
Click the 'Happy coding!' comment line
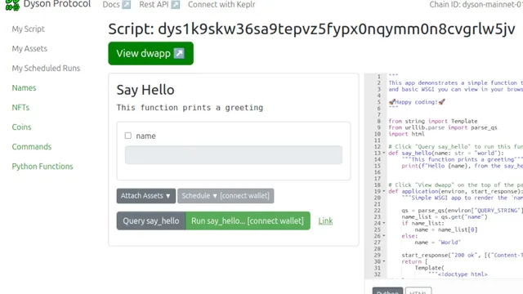pyautogui.click(x=417, y=102)
